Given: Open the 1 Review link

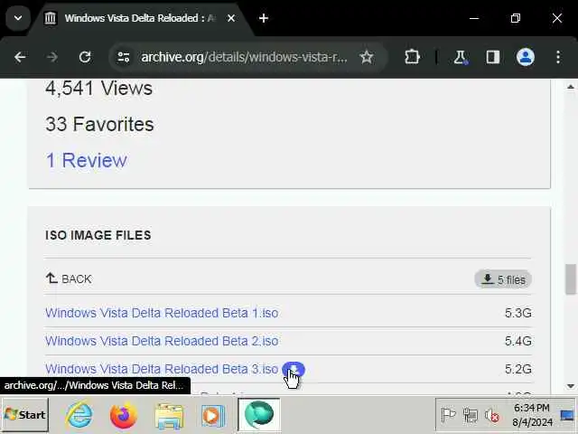Looking at the screenshot, I should (87, 160).
